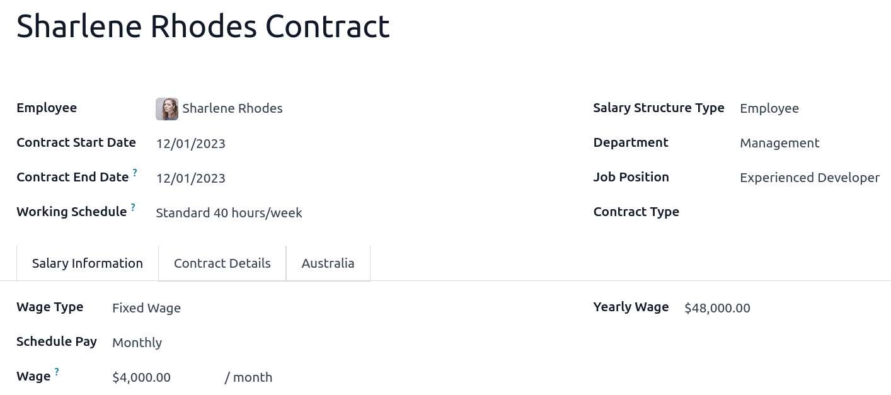Edit the Wage amount of $4,000.00
This screenshot has width=891, height=395.
pos(141,377)
